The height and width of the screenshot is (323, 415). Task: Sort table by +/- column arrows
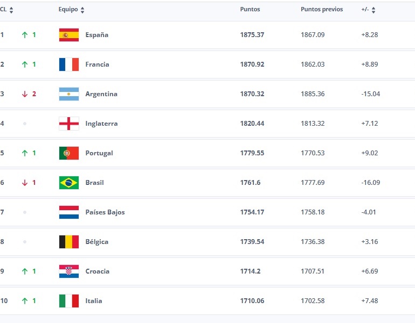[373, 10]
